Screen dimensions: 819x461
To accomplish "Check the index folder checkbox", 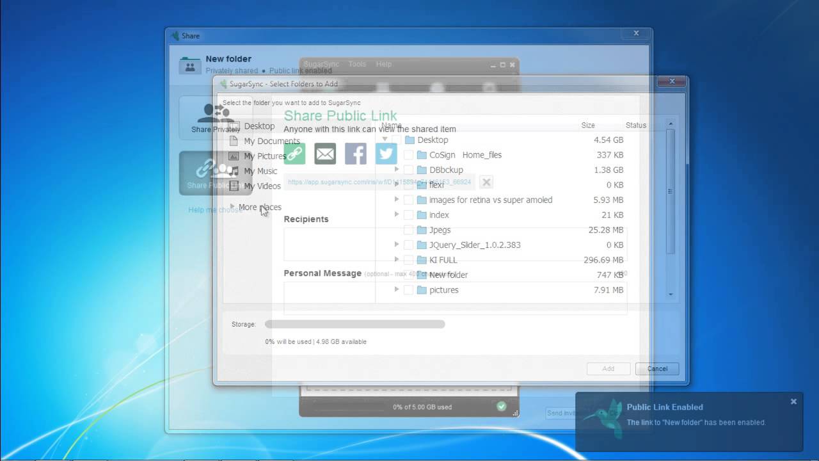I will click(408, 215).
